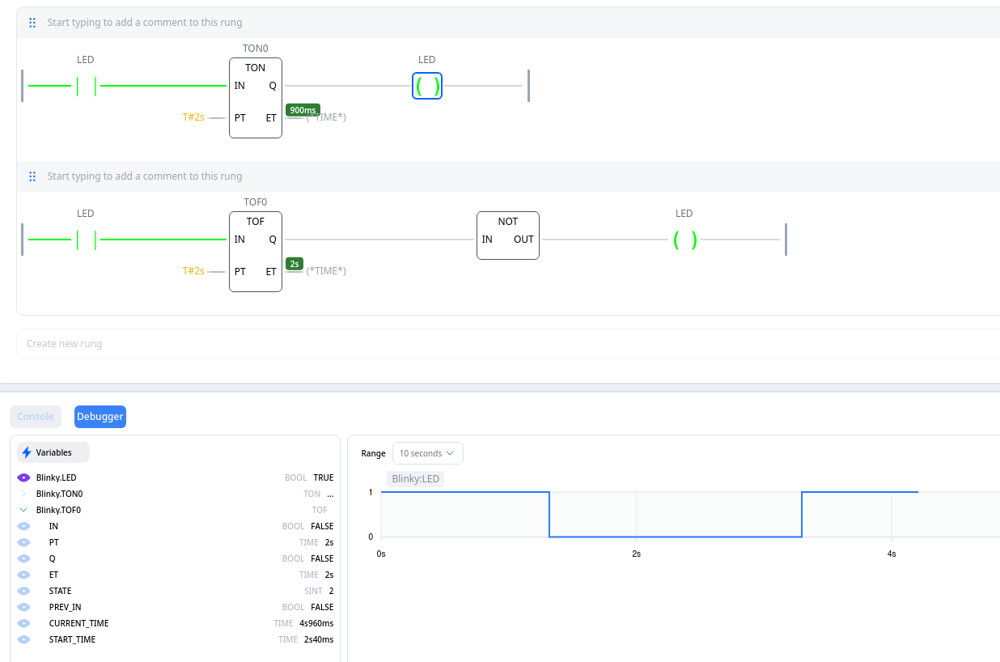Switch to the Debugger tab
Image resolution: width=1000 pixels, height=662 pixels.
point(100,417)
